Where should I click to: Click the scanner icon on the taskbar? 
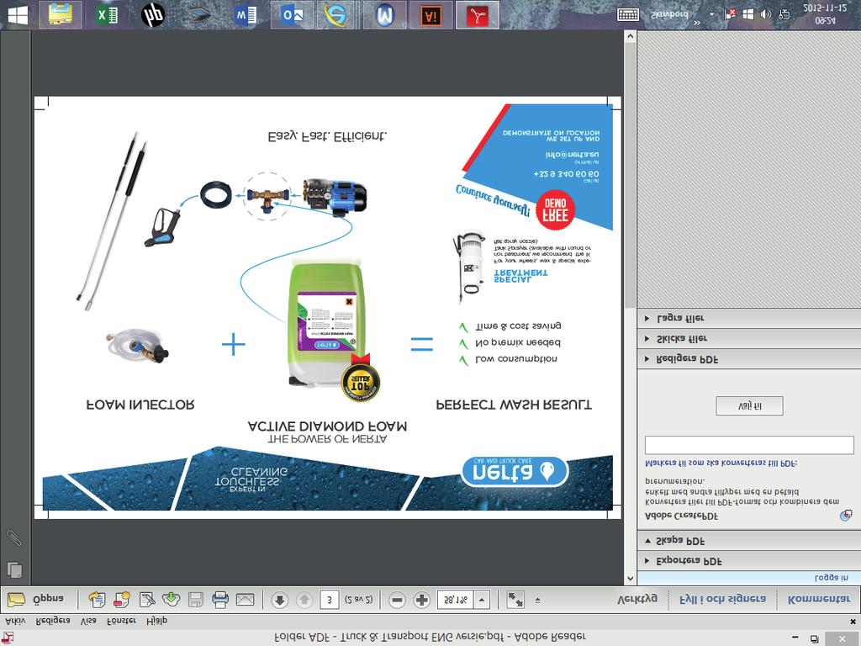tap(198, 15)
